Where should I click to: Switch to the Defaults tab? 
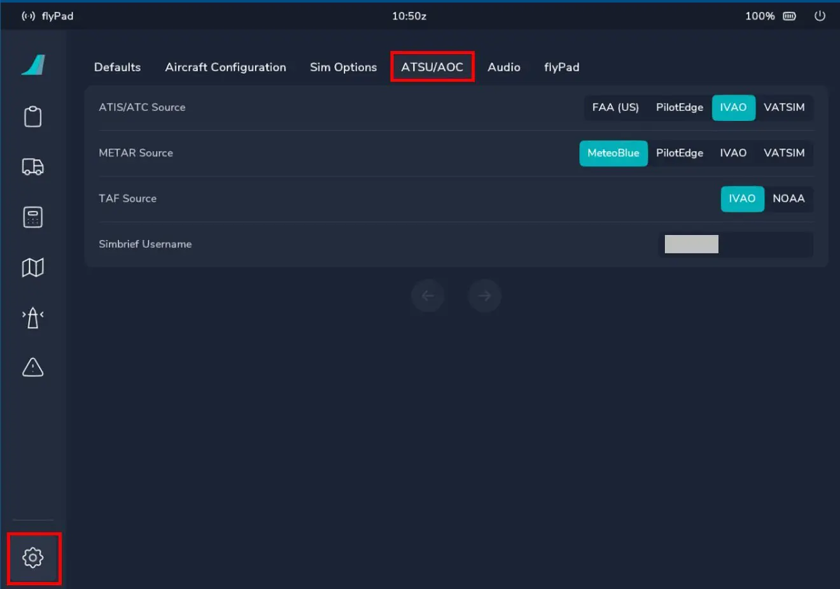[x=117, y=67]
